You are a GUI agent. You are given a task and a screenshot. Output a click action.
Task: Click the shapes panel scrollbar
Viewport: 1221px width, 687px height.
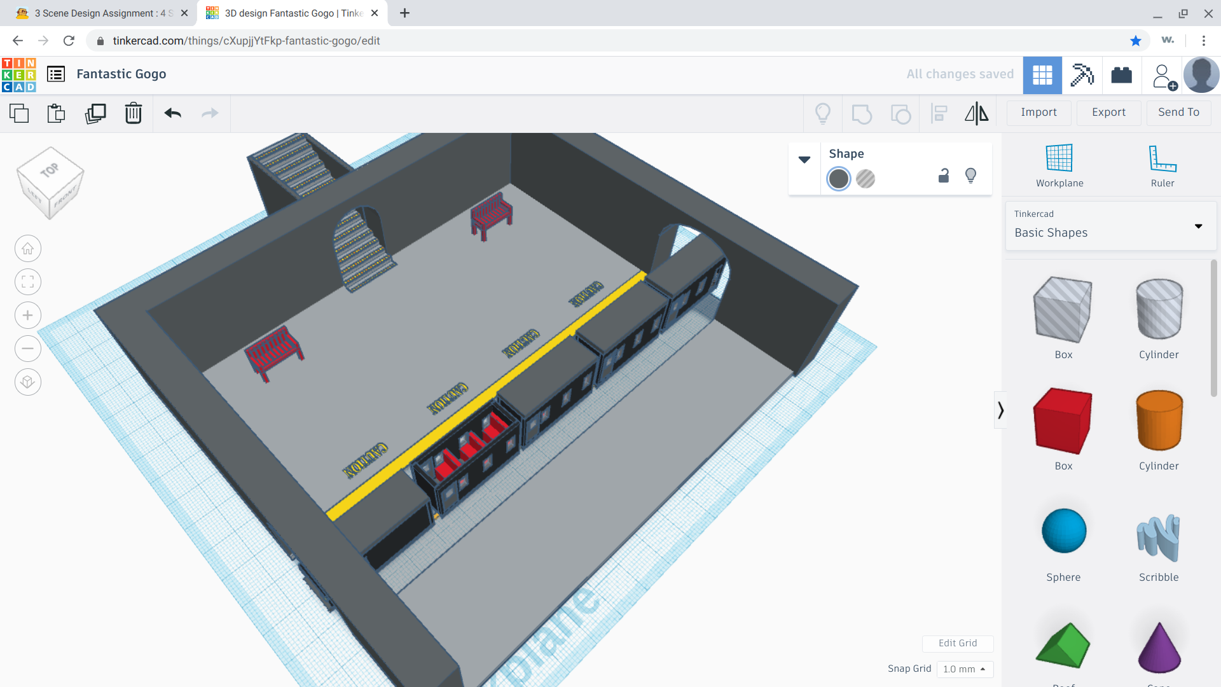(1214, 328)
